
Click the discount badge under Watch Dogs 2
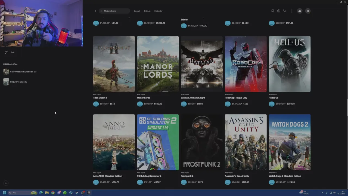pyautogui.click(x=272, y=182)
